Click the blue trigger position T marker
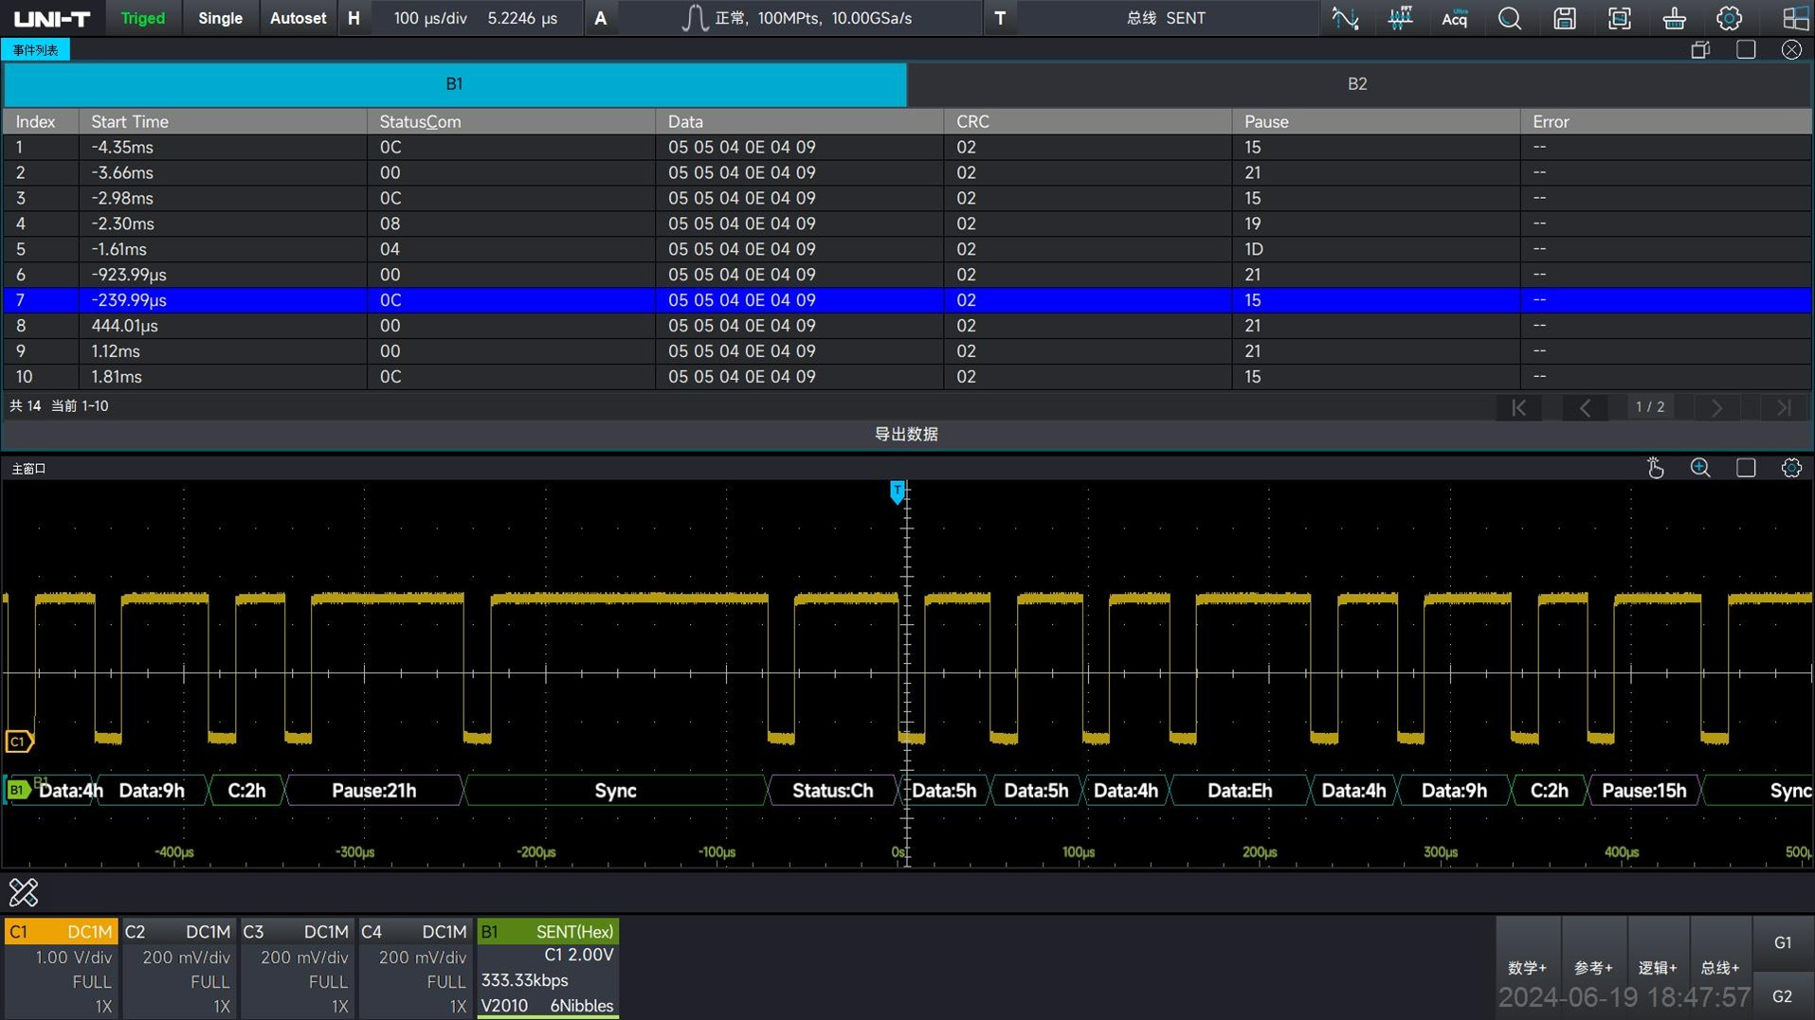The image size is (1815, 1020). tap(897, 492)
